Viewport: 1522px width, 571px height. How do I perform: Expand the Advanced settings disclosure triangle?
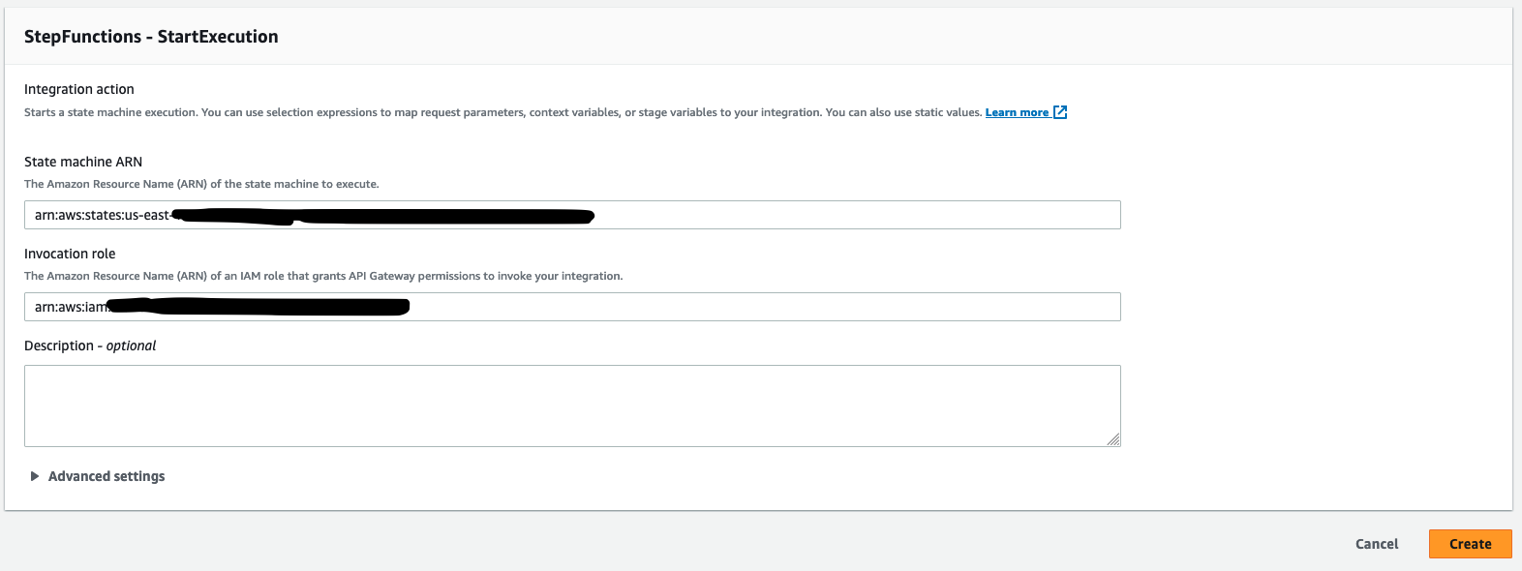[35, 476]
